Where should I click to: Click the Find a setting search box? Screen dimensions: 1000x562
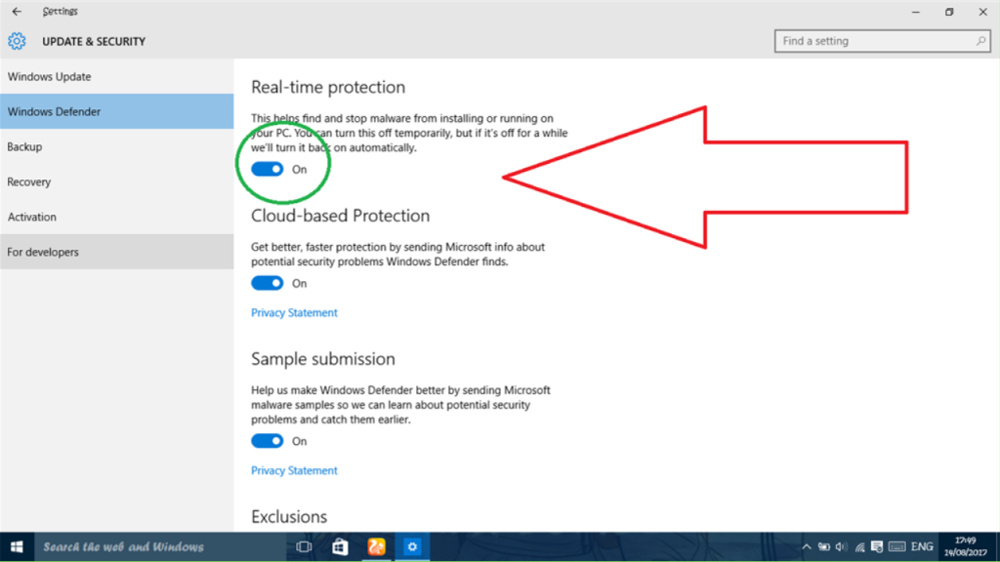tap(882, 41)
